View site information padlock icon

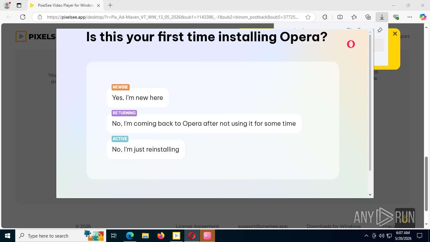click(40, 17)
